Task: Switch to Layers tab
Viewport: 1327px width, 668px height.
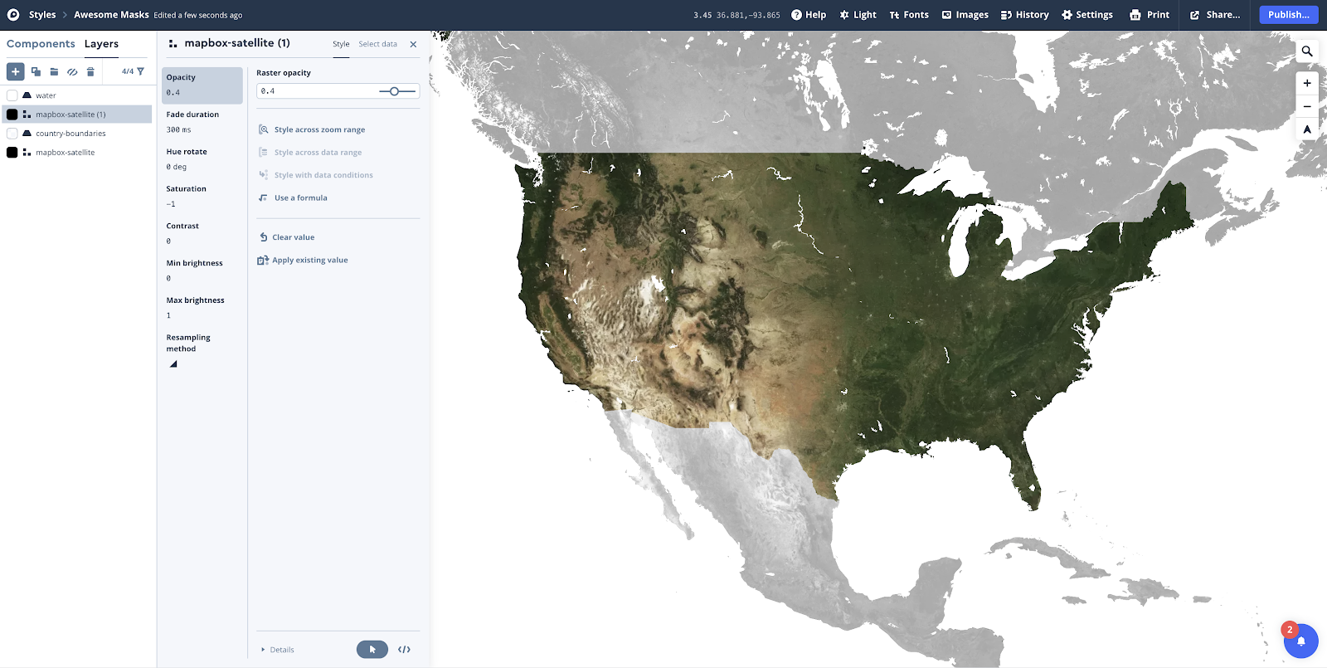Action: [x=101, y=44]
